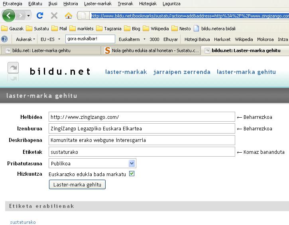289x225 pixels.
Task: Click the bildu.netera bidali bookmarklet
Action: [214, 29]
